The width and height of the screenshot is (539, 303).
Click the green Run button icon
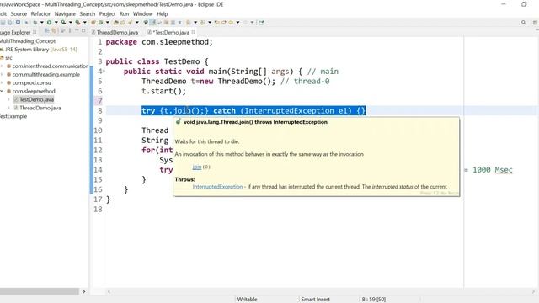(x=49, y=23)
